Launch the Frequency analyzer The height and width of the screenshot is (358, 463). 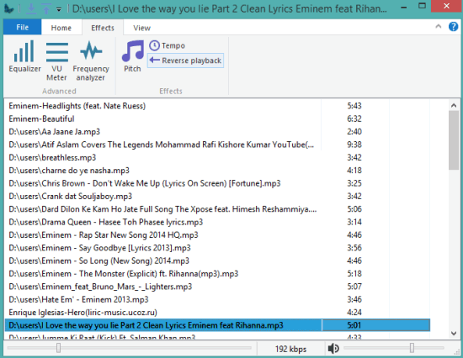pyautogui.click(x=91, y=61)
